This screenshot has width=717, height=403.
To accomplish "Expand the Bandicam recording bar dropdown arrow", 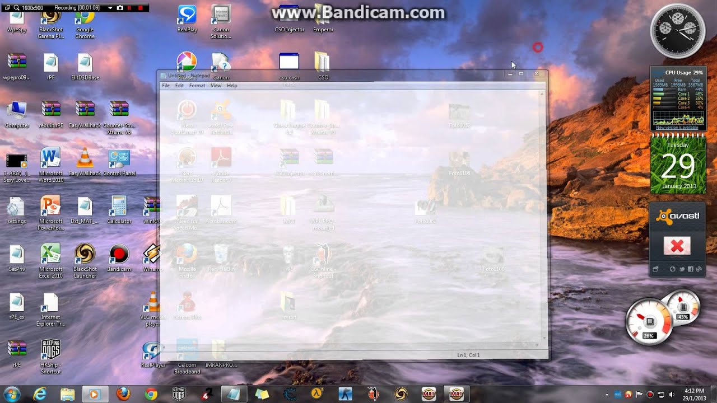I will click(x=109, y=8).
